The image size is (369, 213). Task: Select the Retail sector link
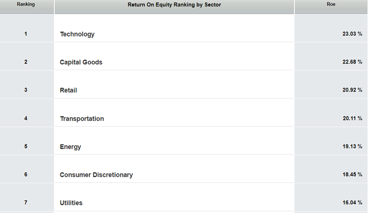coord(68,90)
